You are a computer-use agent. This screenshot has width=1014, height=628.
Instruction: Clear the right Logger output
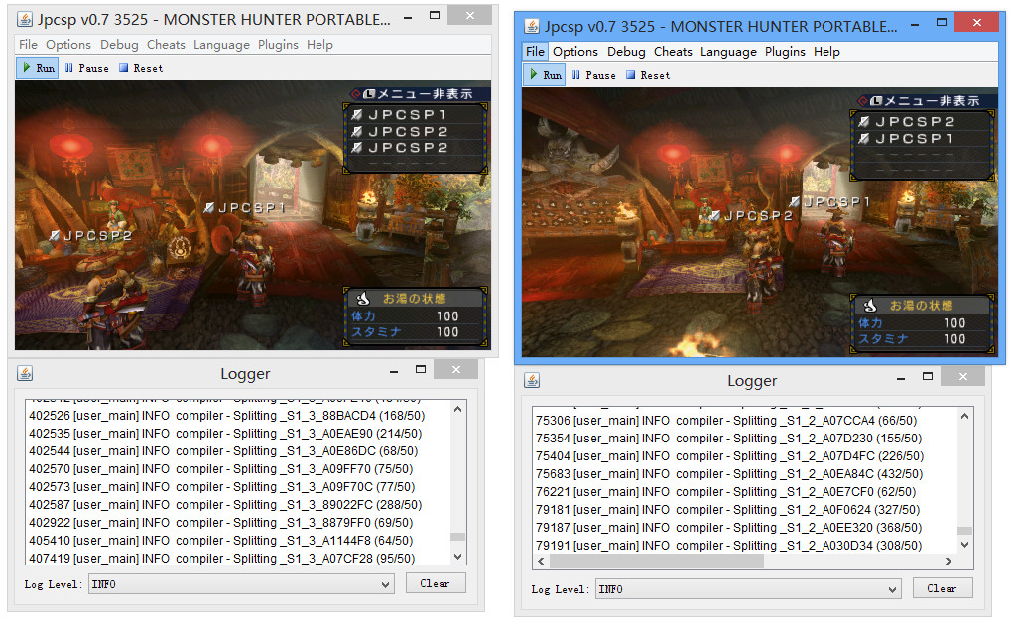click(942, 588)
